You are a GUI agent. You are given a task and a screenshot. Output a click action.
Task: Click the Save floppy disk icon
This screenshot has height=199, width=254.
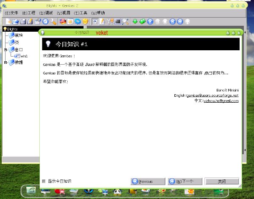coord(23,22)
